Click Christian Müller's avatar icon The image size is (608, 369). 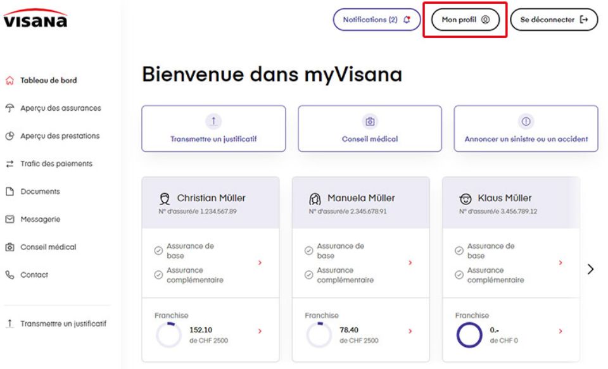click(x=165, y=198)
